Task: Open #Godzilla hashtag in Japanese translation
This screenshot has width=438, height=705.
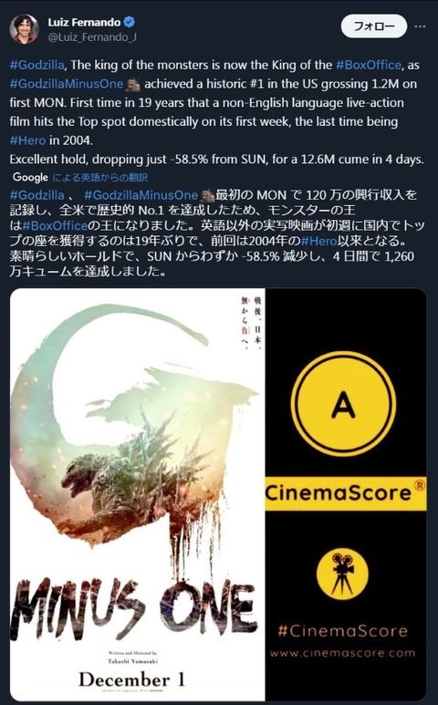Action: point(36,195)
